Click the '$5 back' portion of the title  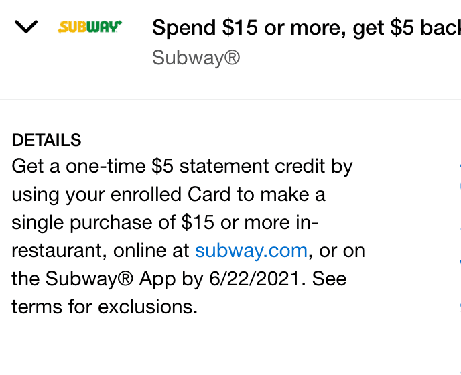pyautogui.click(x=425, y=28)
